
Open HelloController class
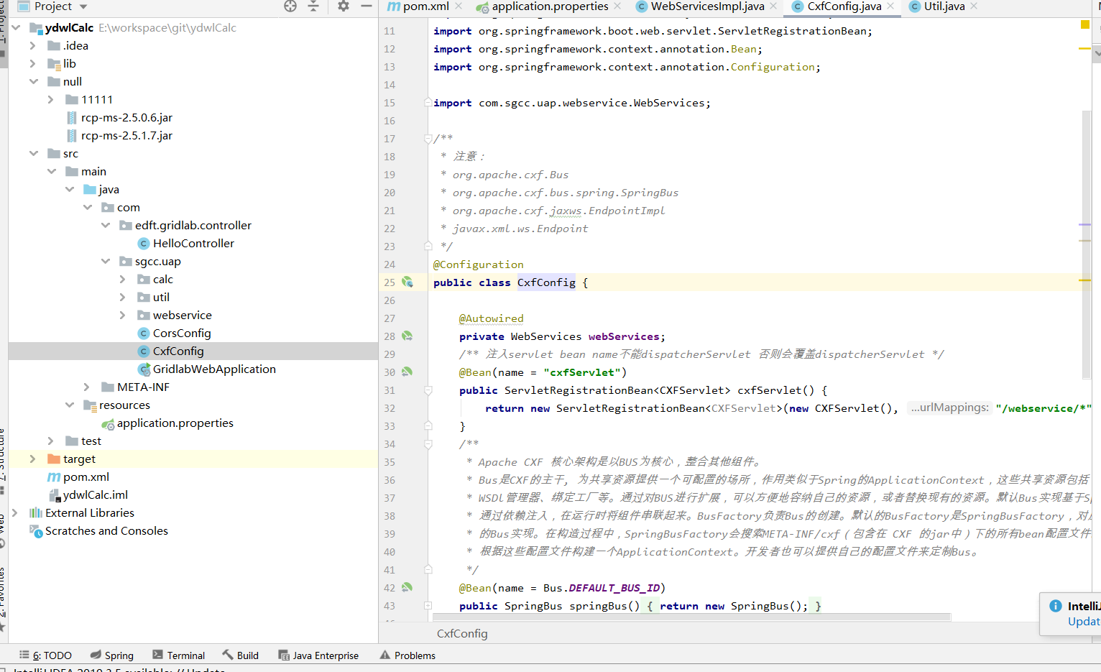[193, 244]
